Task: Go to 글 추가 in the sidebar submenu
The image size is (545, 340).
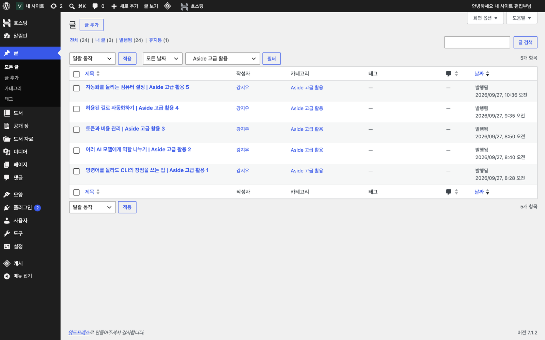Action: [x=12, y=78]
